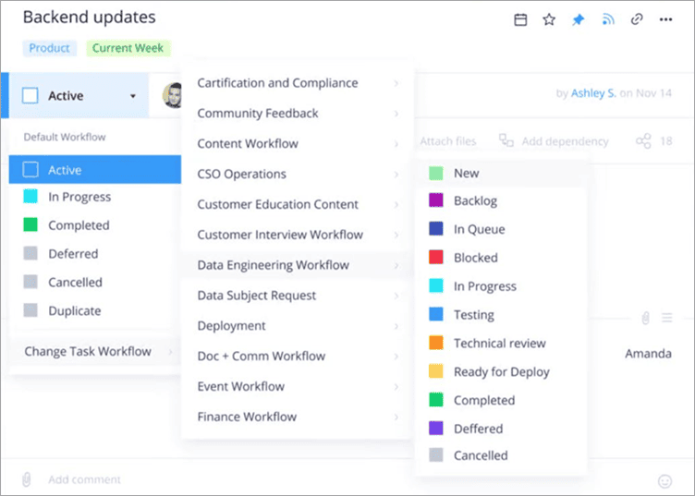Choose In Queue status

pyautogui.click(x=501, y=229)
